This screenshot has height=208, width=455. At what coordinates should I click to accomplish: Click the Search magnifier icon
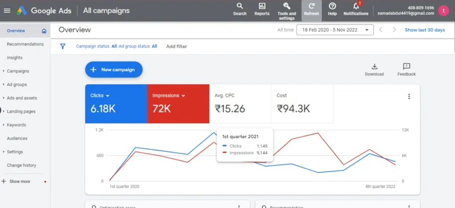[x=239, y=6]
